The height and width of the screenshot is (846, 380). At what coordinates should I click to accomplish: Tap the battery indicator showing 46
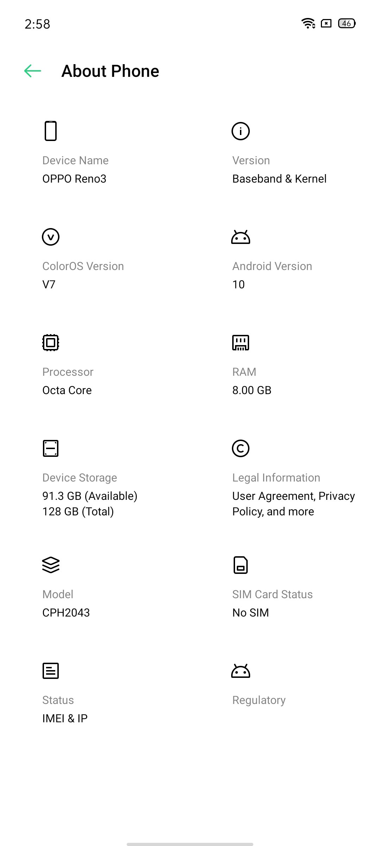click(347, 23)
